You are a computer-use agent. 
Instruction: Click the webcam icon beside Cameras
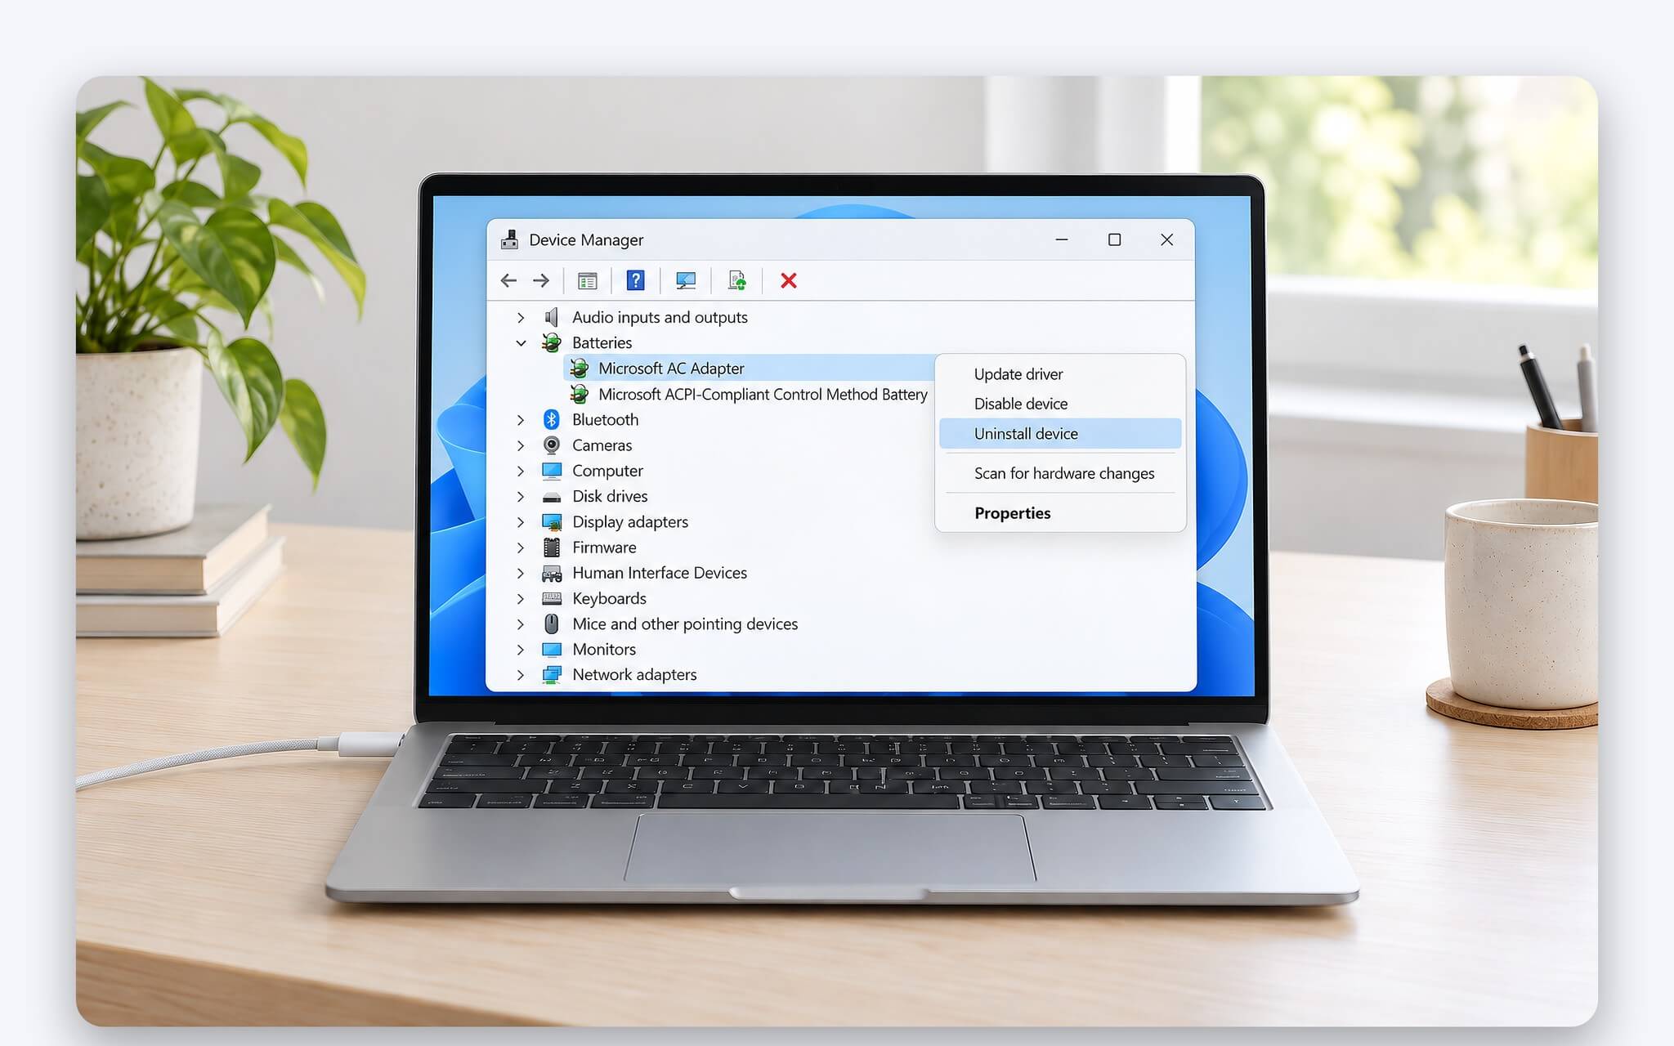552,445
